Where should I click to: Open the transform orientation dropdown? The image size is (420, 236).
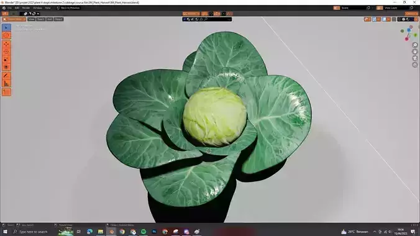(x=191, y=14)
